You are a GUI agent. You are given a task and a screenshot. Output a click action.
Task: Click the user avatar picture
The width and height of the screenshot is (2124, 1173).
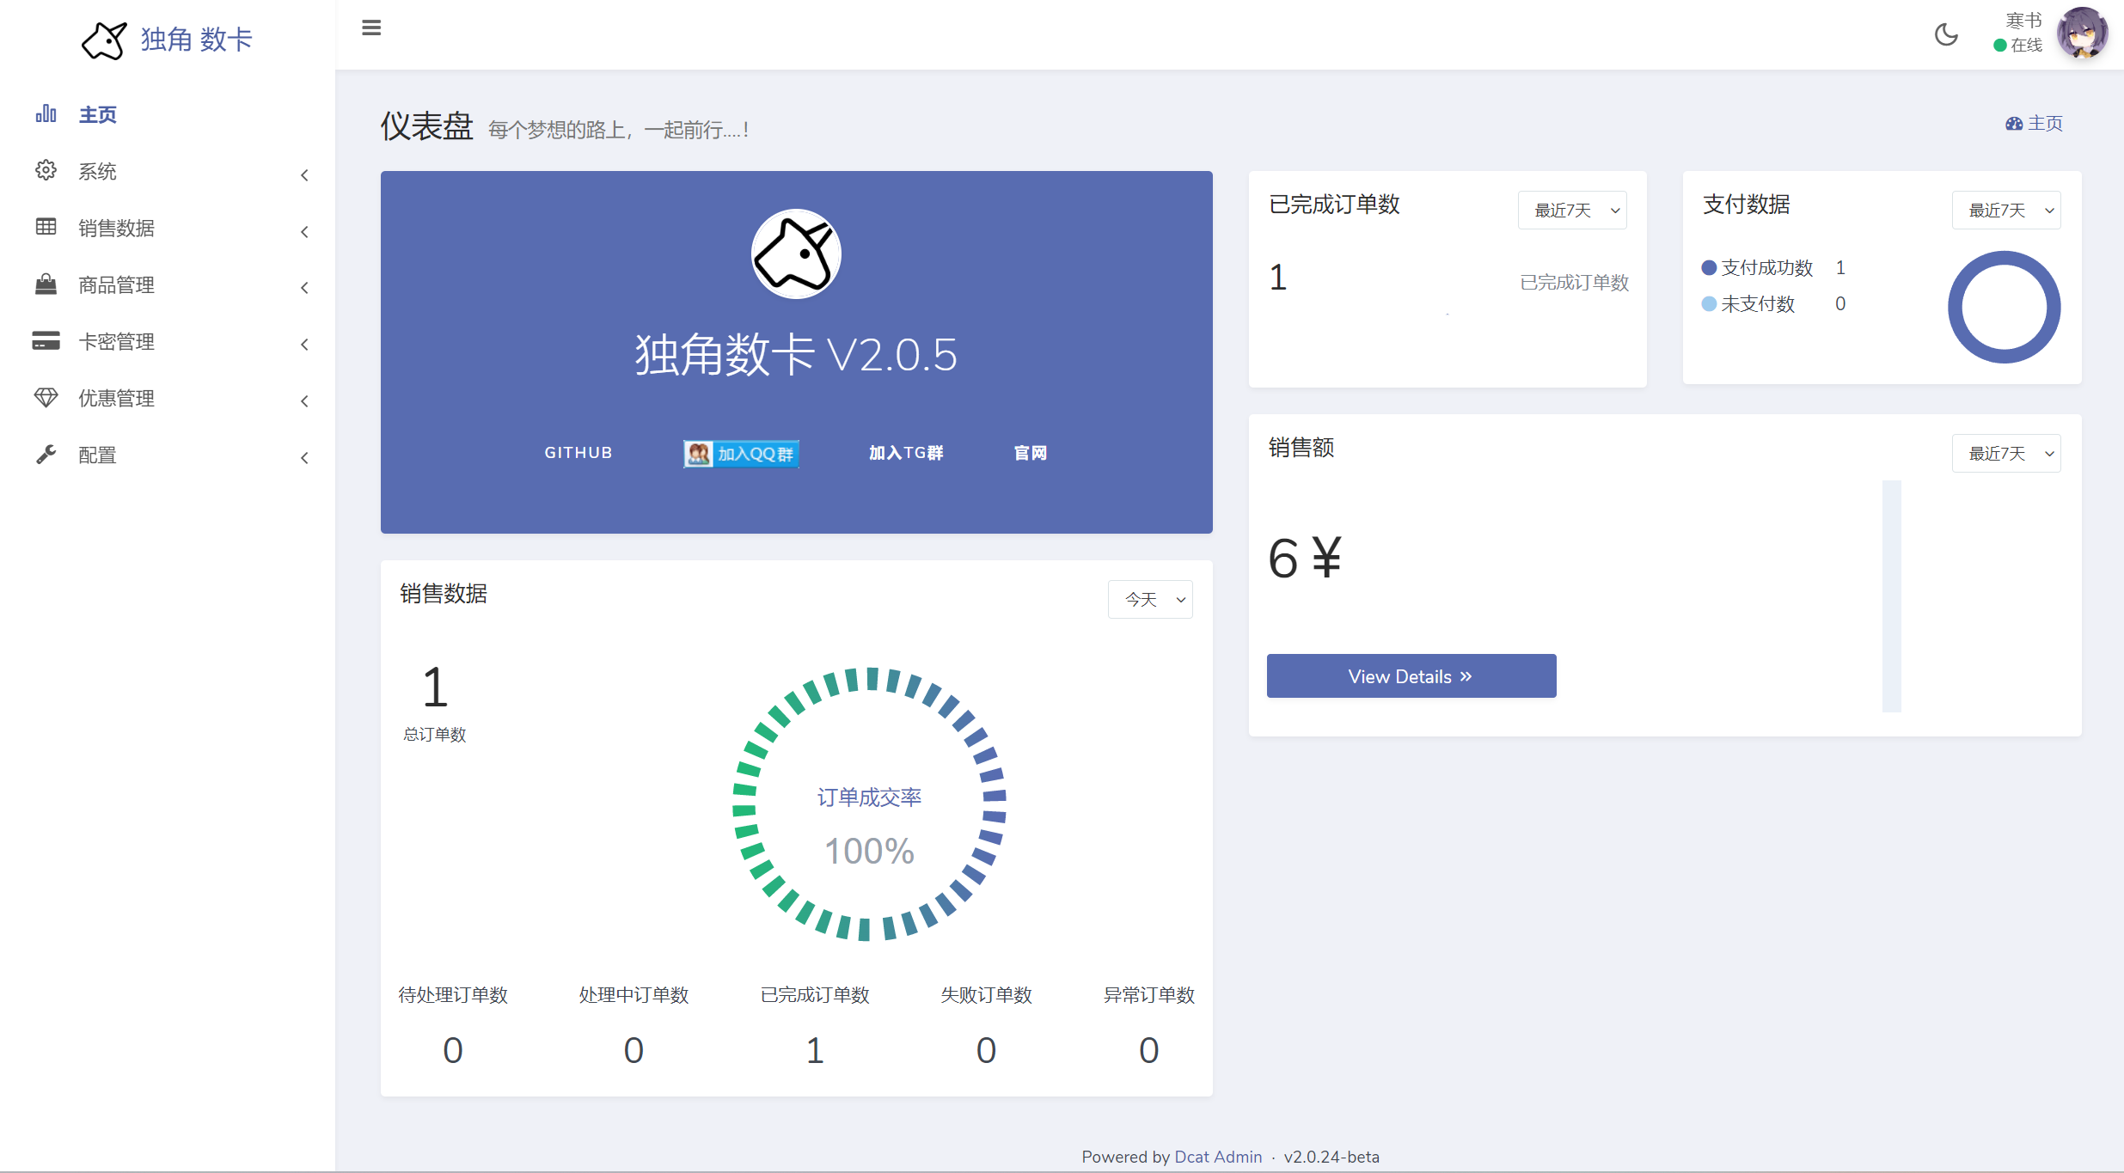(x=2081, y=34)
